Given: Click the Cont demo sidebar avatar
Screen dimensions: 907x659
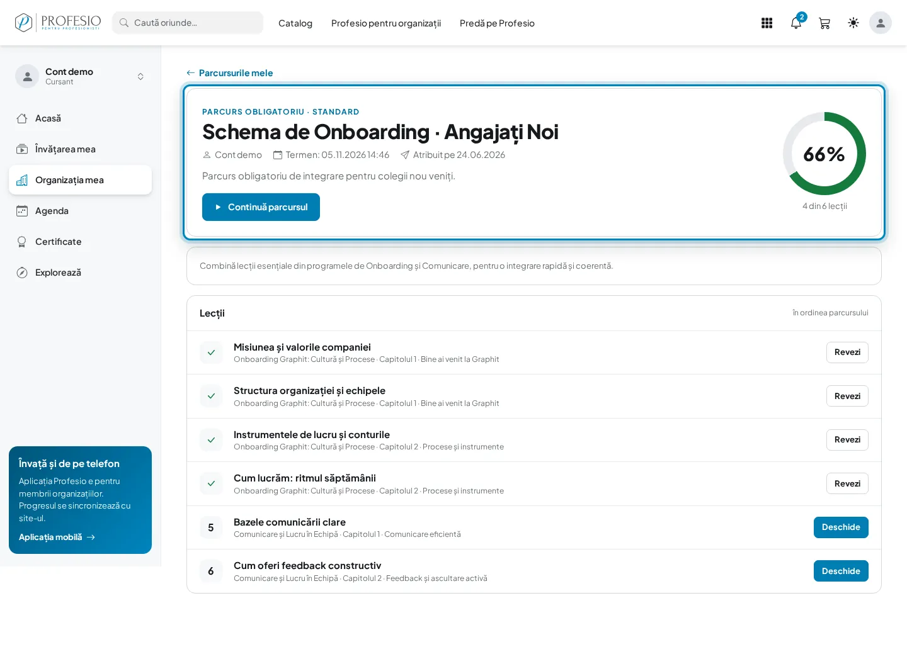Looking at the screenshot, I should (x=27, y=76).
